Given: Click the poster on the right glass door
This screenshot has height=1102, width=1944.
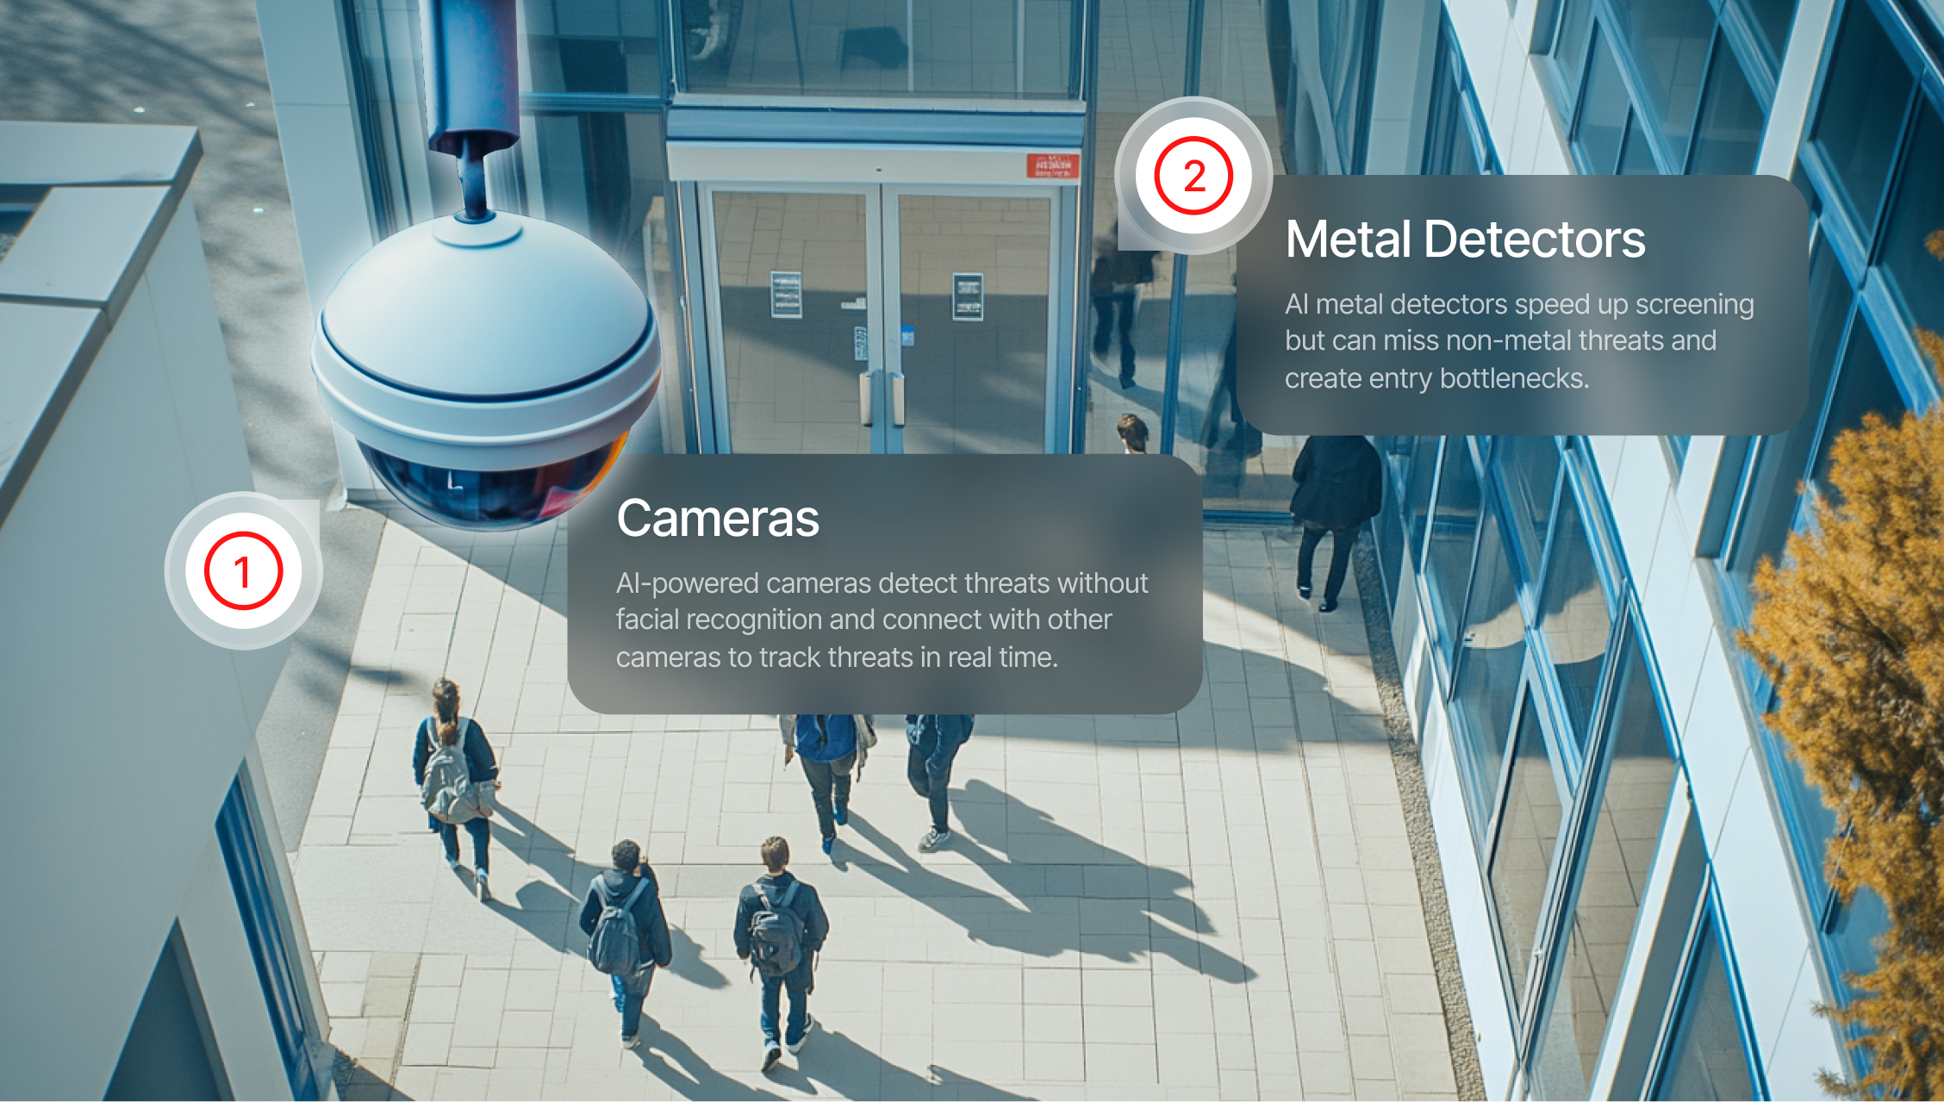Looking at the screenshot, I should click(x=969, y=296).
